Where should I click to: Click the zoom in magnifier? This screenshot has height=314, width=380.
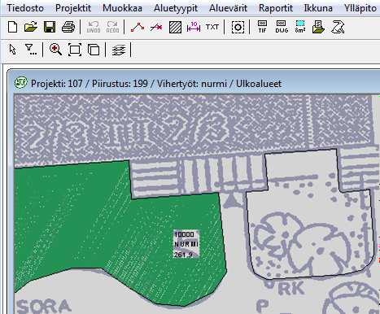click(x=55, y=50)
